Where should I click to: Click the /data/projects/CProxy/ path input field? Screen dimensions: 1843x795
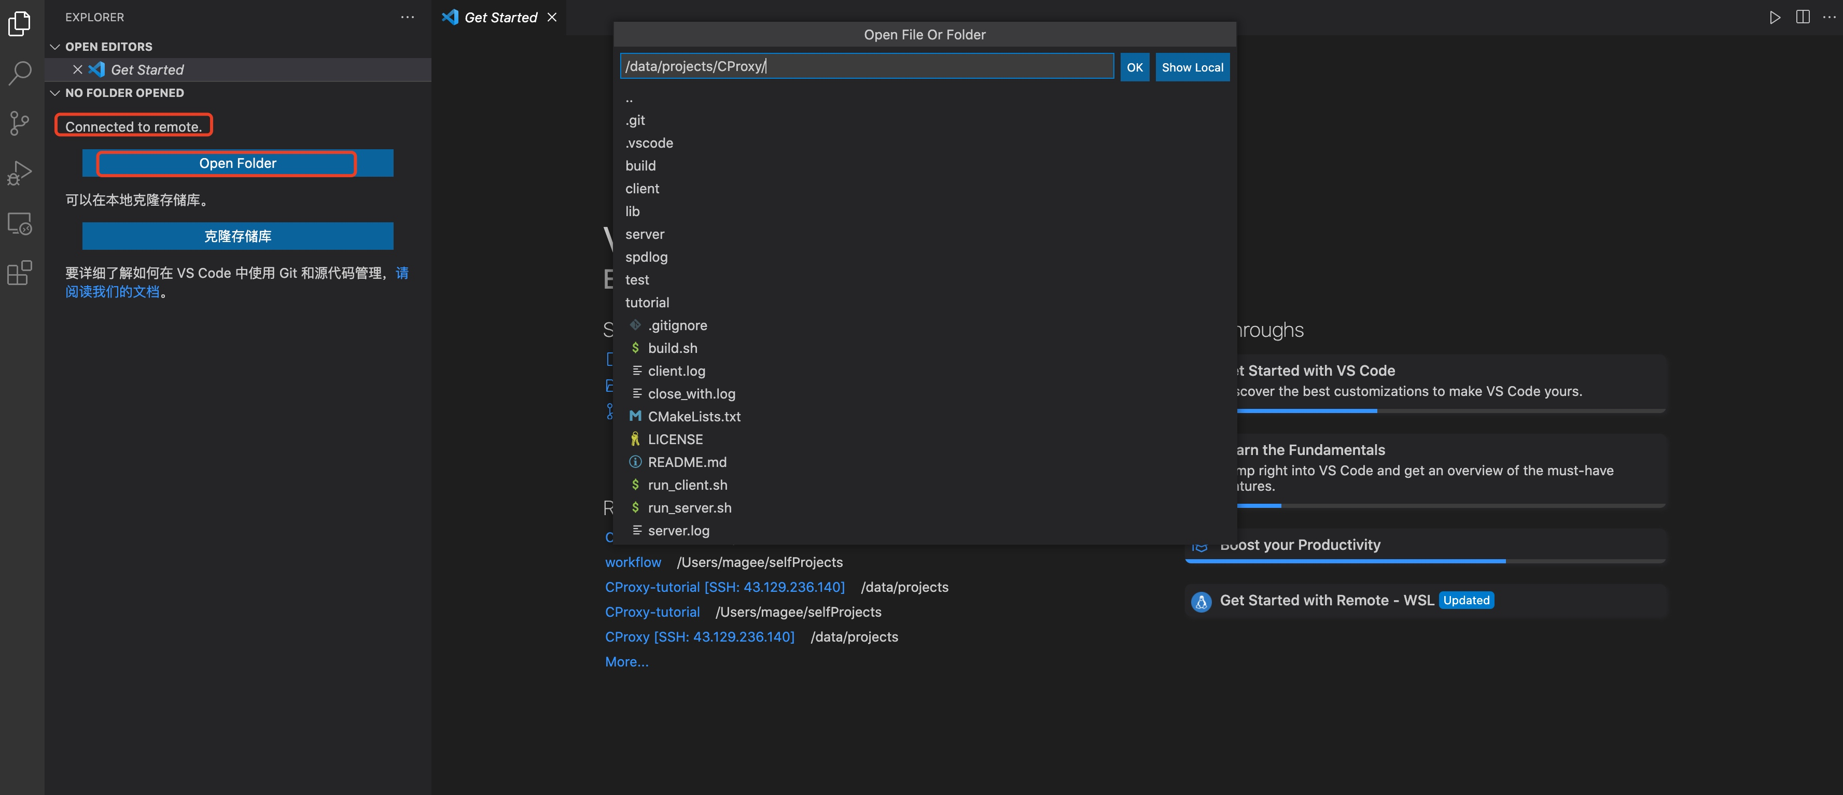click(867, 66)
